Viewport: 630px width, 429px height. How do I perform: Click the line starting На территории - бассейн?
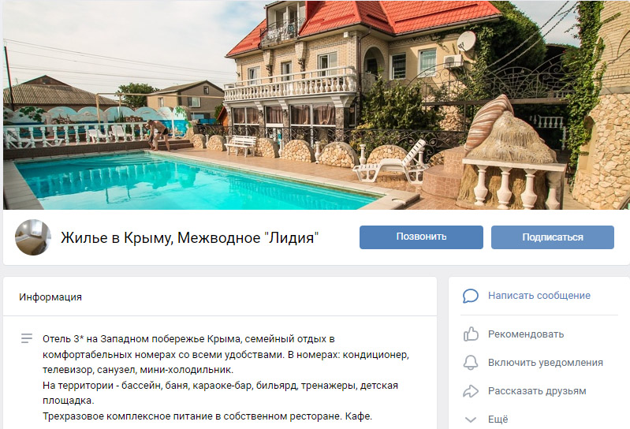point(220,393)
